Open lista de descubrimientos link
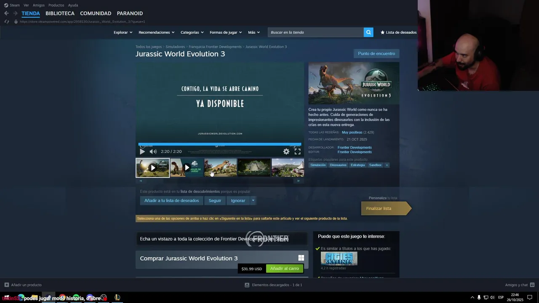 click(x=200, y=191)
